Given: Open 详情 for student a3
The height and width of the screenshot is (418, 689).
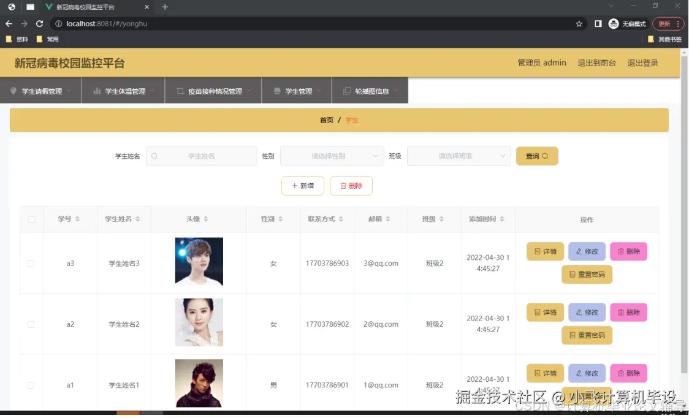Looking at the screenshot, I should [546, 252].
